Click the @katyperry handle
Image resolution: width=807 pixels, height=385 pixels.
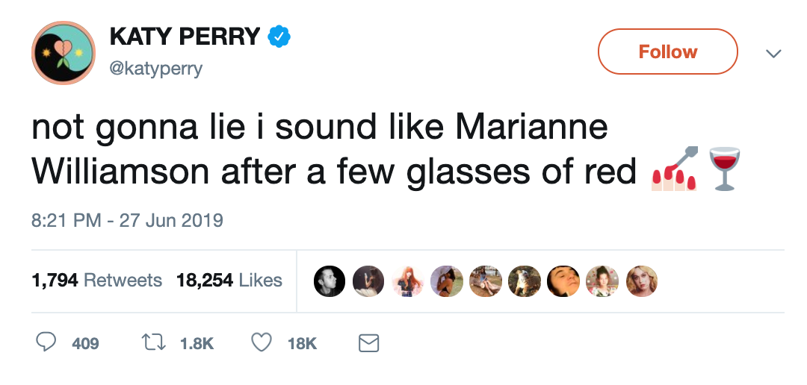[155, 69]
